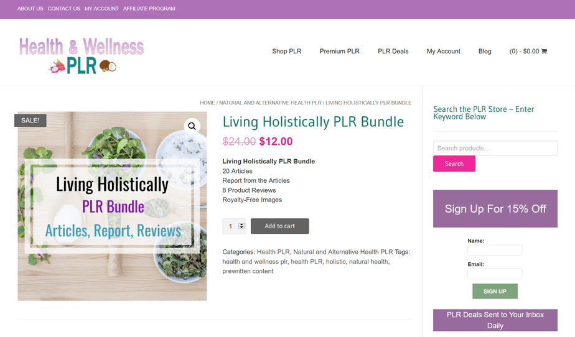This screenshot has height=337, width=575.
Task: Open the Living Holistically product image
Action: (112, 206)
